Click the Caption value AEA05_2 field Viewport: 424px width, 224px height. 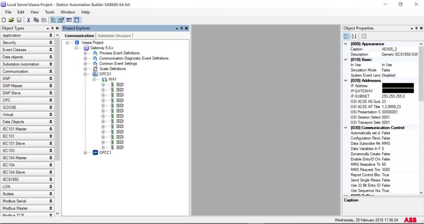(x=400, y=49)
